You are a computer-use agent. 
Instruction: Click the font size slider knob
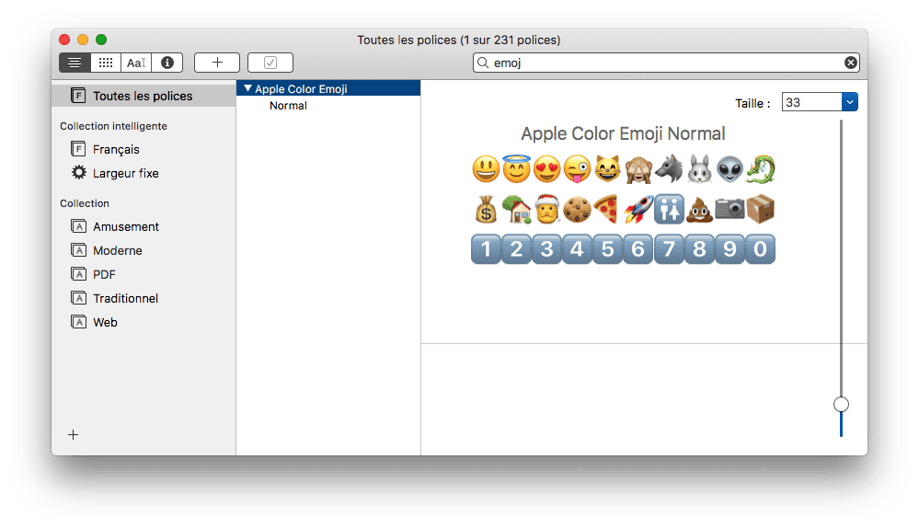[841, 404]
